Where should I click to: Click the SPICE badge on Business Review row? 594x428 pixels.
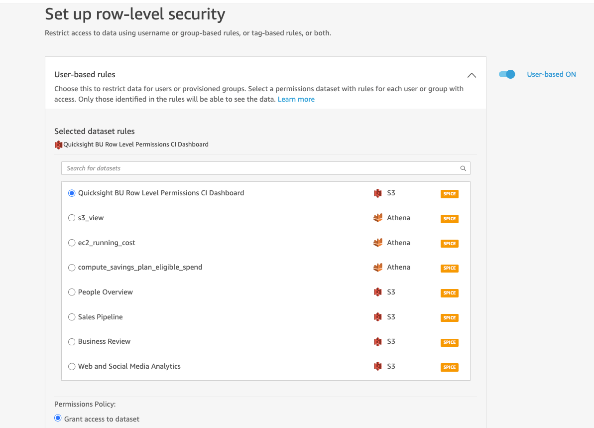click(x=449, y=342)
